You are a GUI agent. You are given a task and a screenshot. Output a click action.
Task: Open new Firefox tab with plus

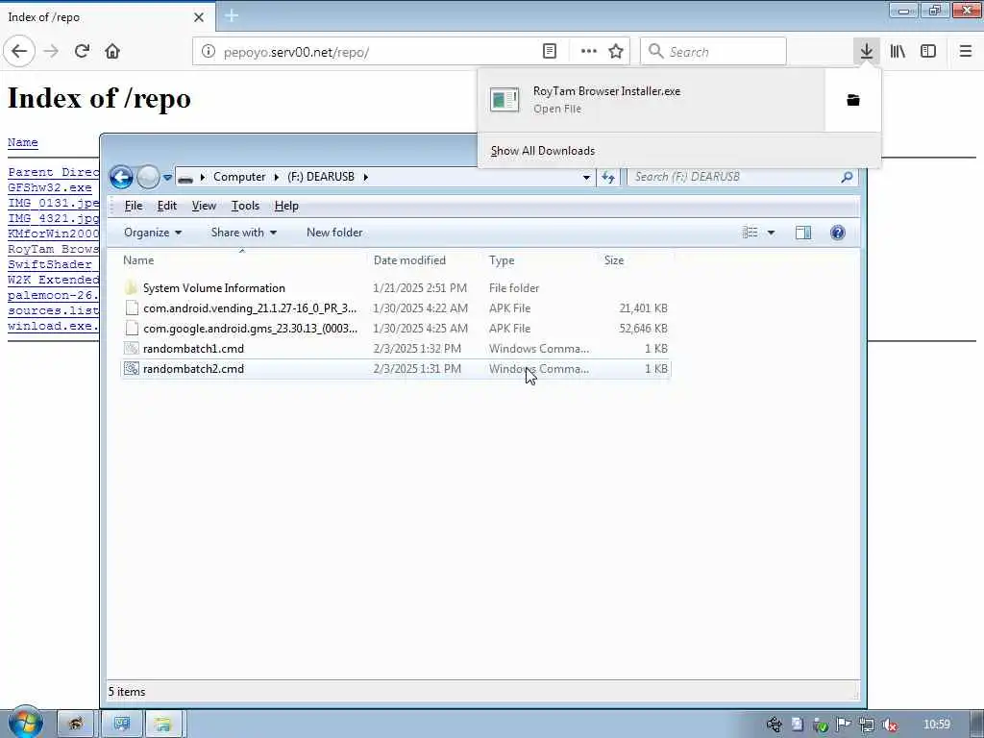(232, 15)
